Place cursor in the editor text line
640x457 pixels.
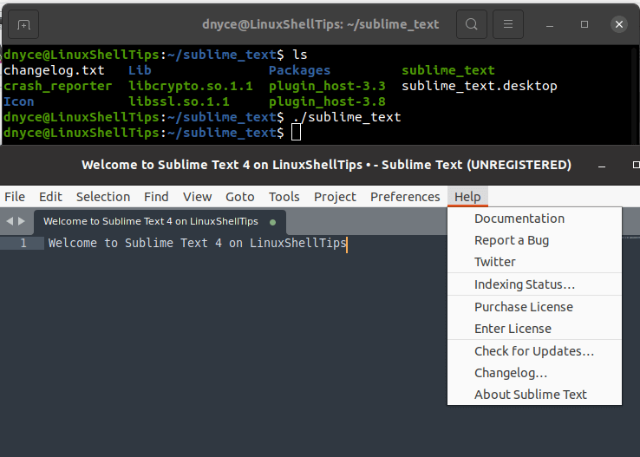(x=198, y=243)
